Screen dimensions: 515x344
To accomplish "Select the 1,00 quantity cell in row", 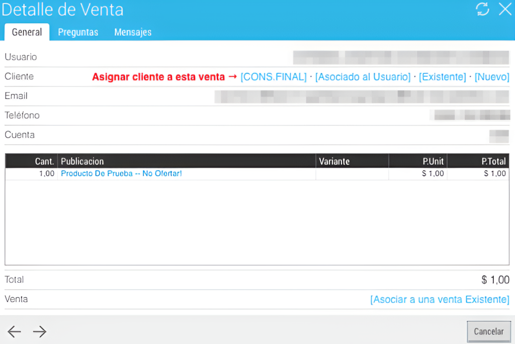I will coord(31,174).
